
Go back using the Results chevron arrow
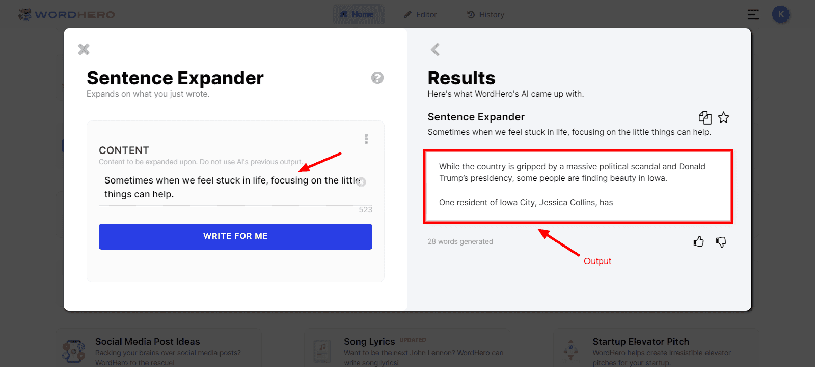click(435, 49)
